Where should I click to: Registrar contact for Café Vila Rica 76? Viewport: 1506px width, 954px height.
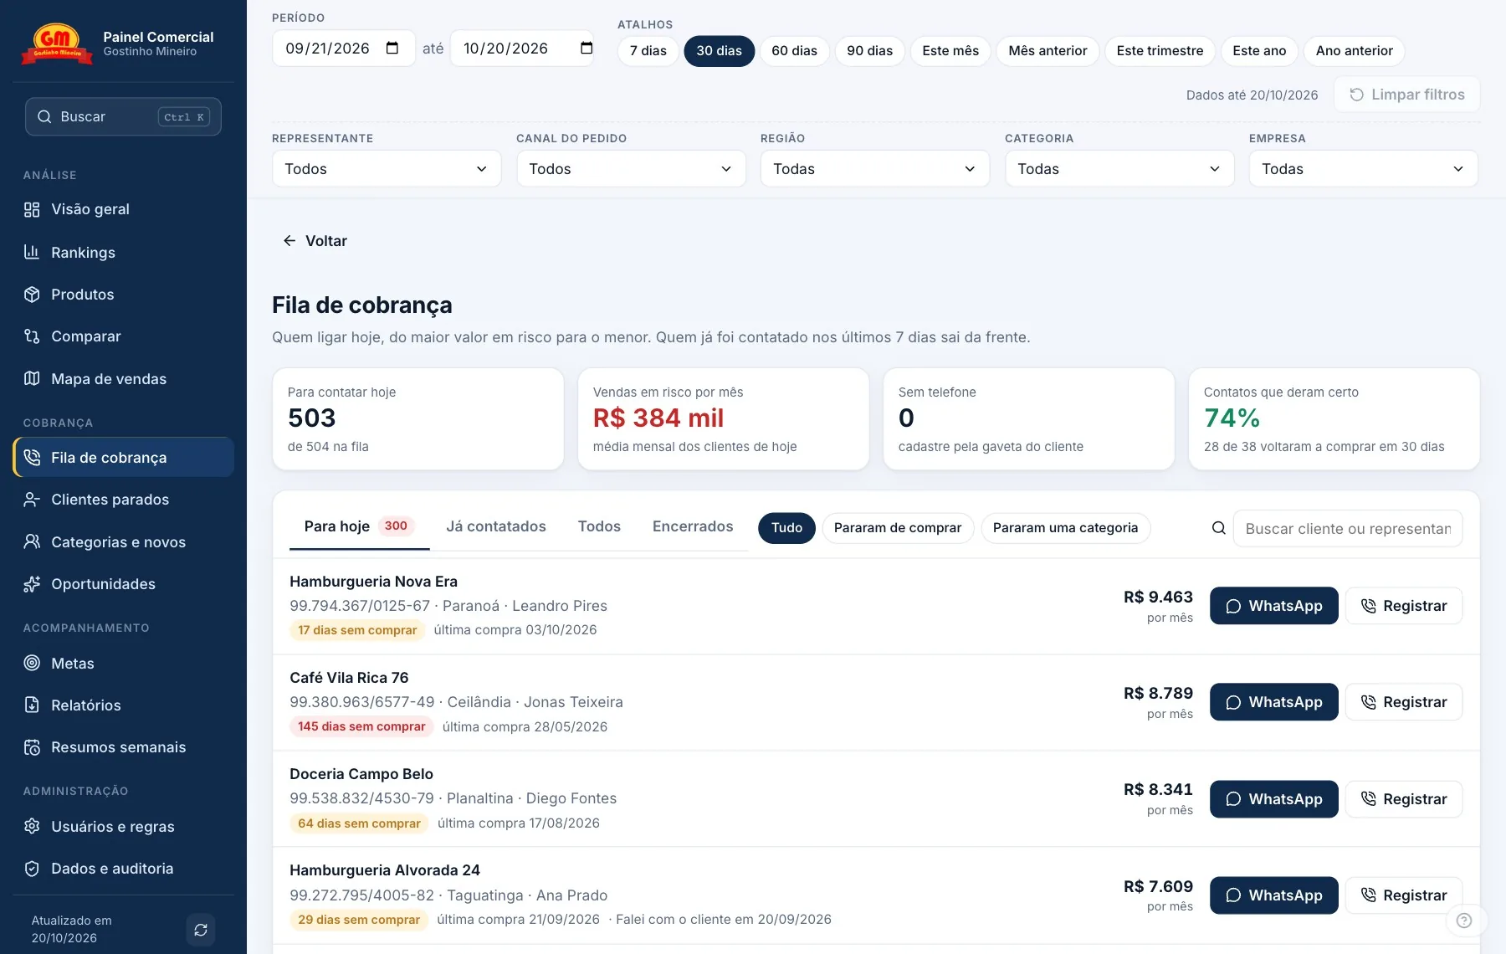1404,702
